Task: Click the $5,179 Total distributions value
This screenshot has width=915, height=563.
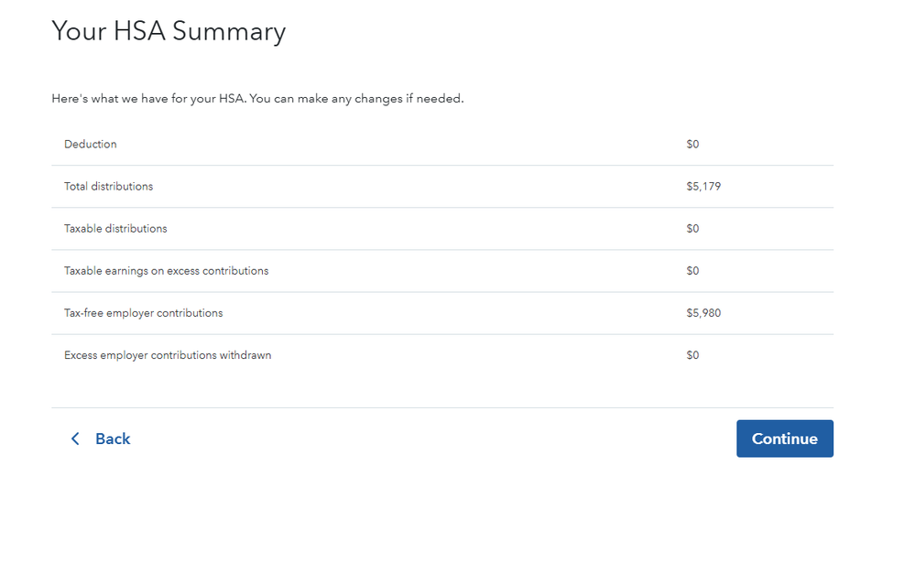Action: [703, 186]
